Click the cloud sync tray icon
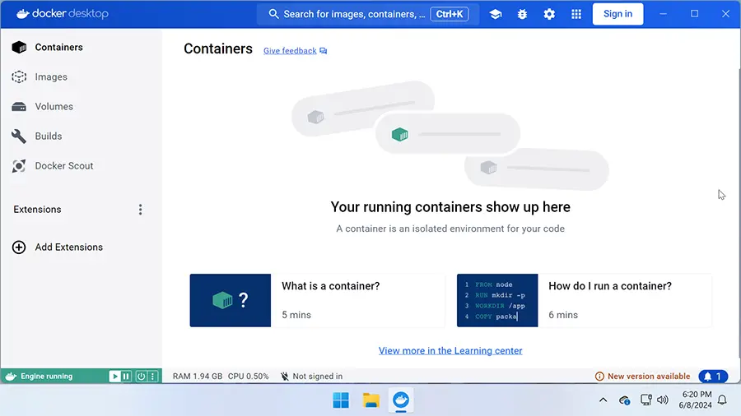This screenshot has height=416, width=741. click(624, 400)
